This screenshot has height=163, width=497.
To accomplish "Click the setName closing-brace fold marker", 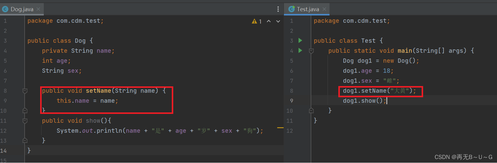I will tap(25, 111).
